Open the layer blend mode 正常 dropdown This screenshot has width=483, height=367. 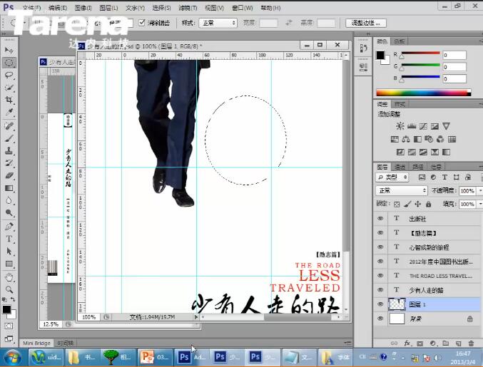(402, 191)
